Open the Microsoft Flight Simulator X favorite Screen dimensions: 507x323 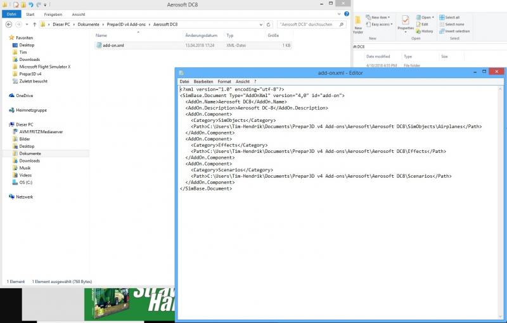44,67
